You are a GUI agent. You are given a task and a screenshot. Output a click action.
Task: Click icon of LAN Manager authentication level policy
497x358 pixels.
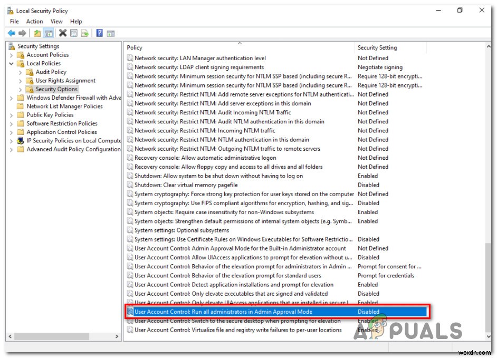130,58
